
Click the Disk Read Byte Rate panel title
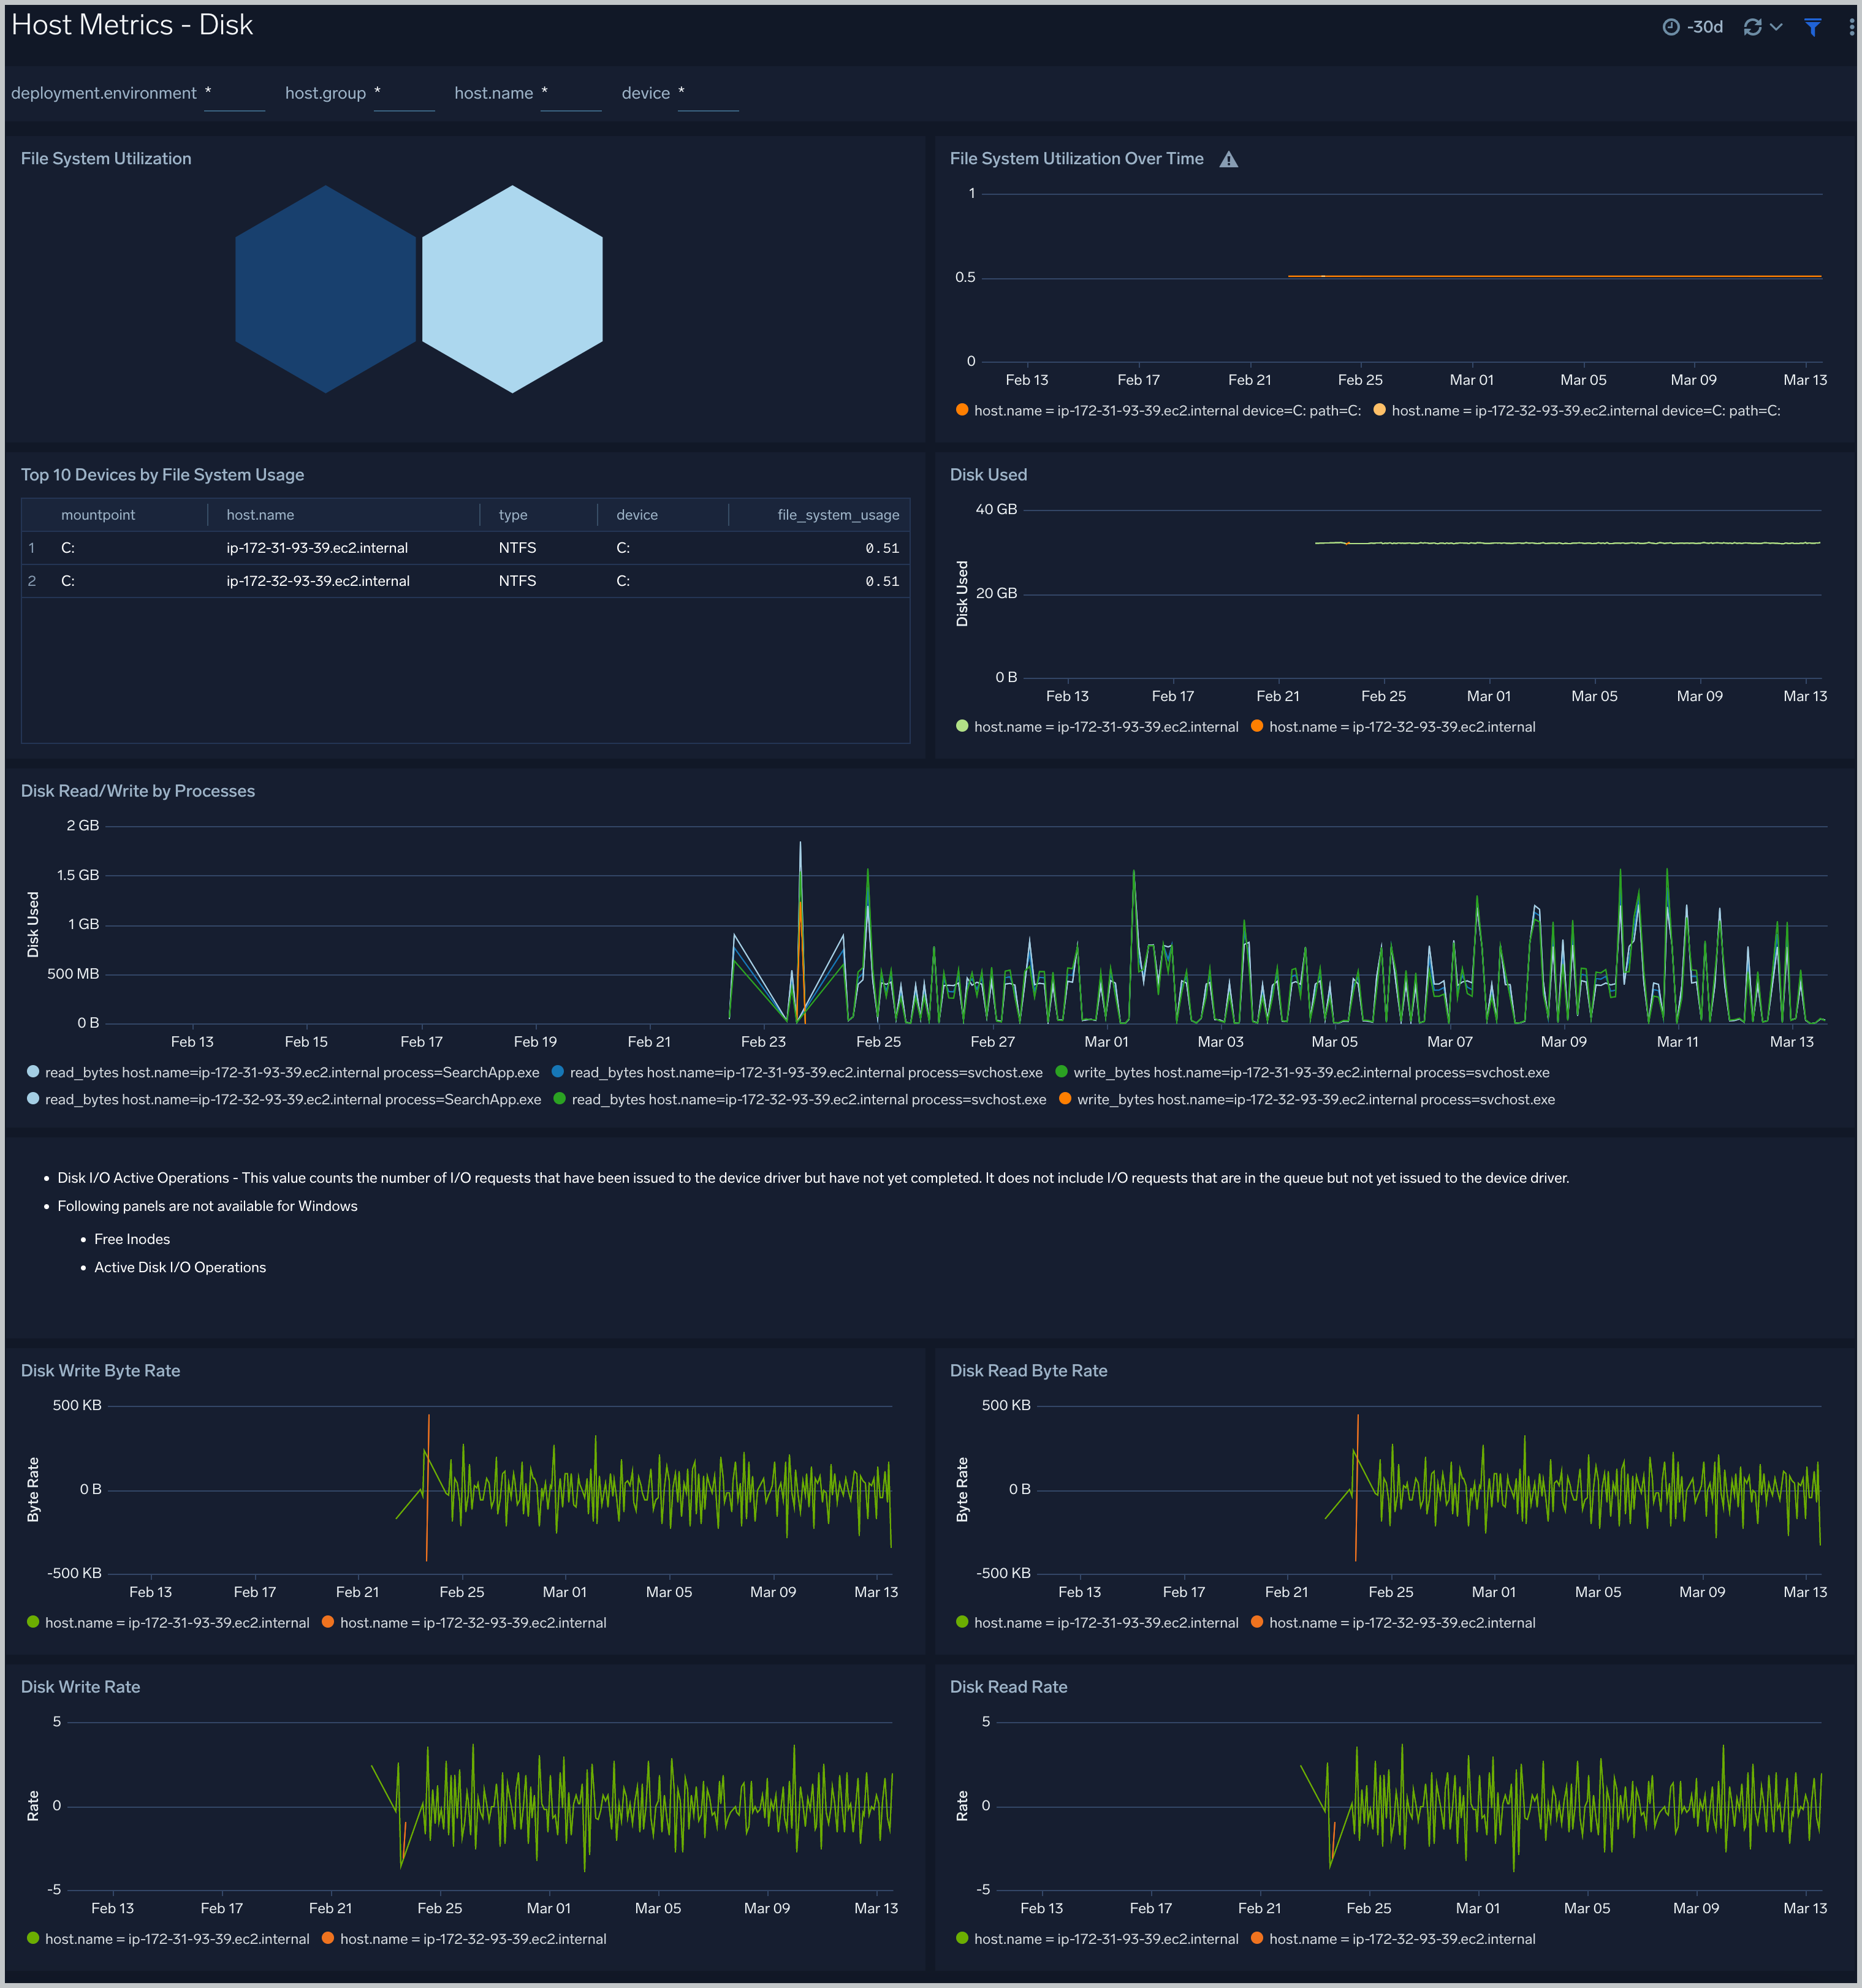tap(1029, 1371)
